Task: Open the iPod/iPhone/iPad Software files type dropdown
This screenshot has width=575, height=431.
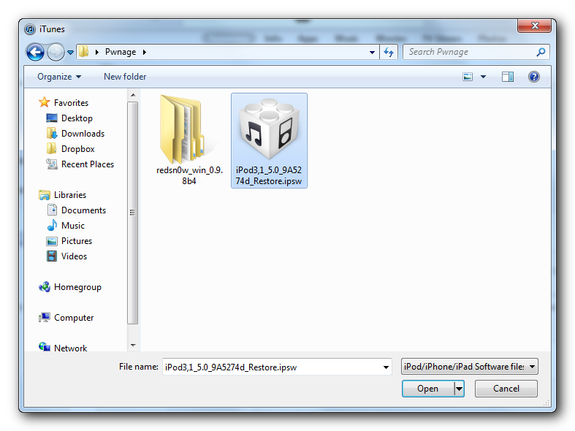Action: tap(469, 367)
